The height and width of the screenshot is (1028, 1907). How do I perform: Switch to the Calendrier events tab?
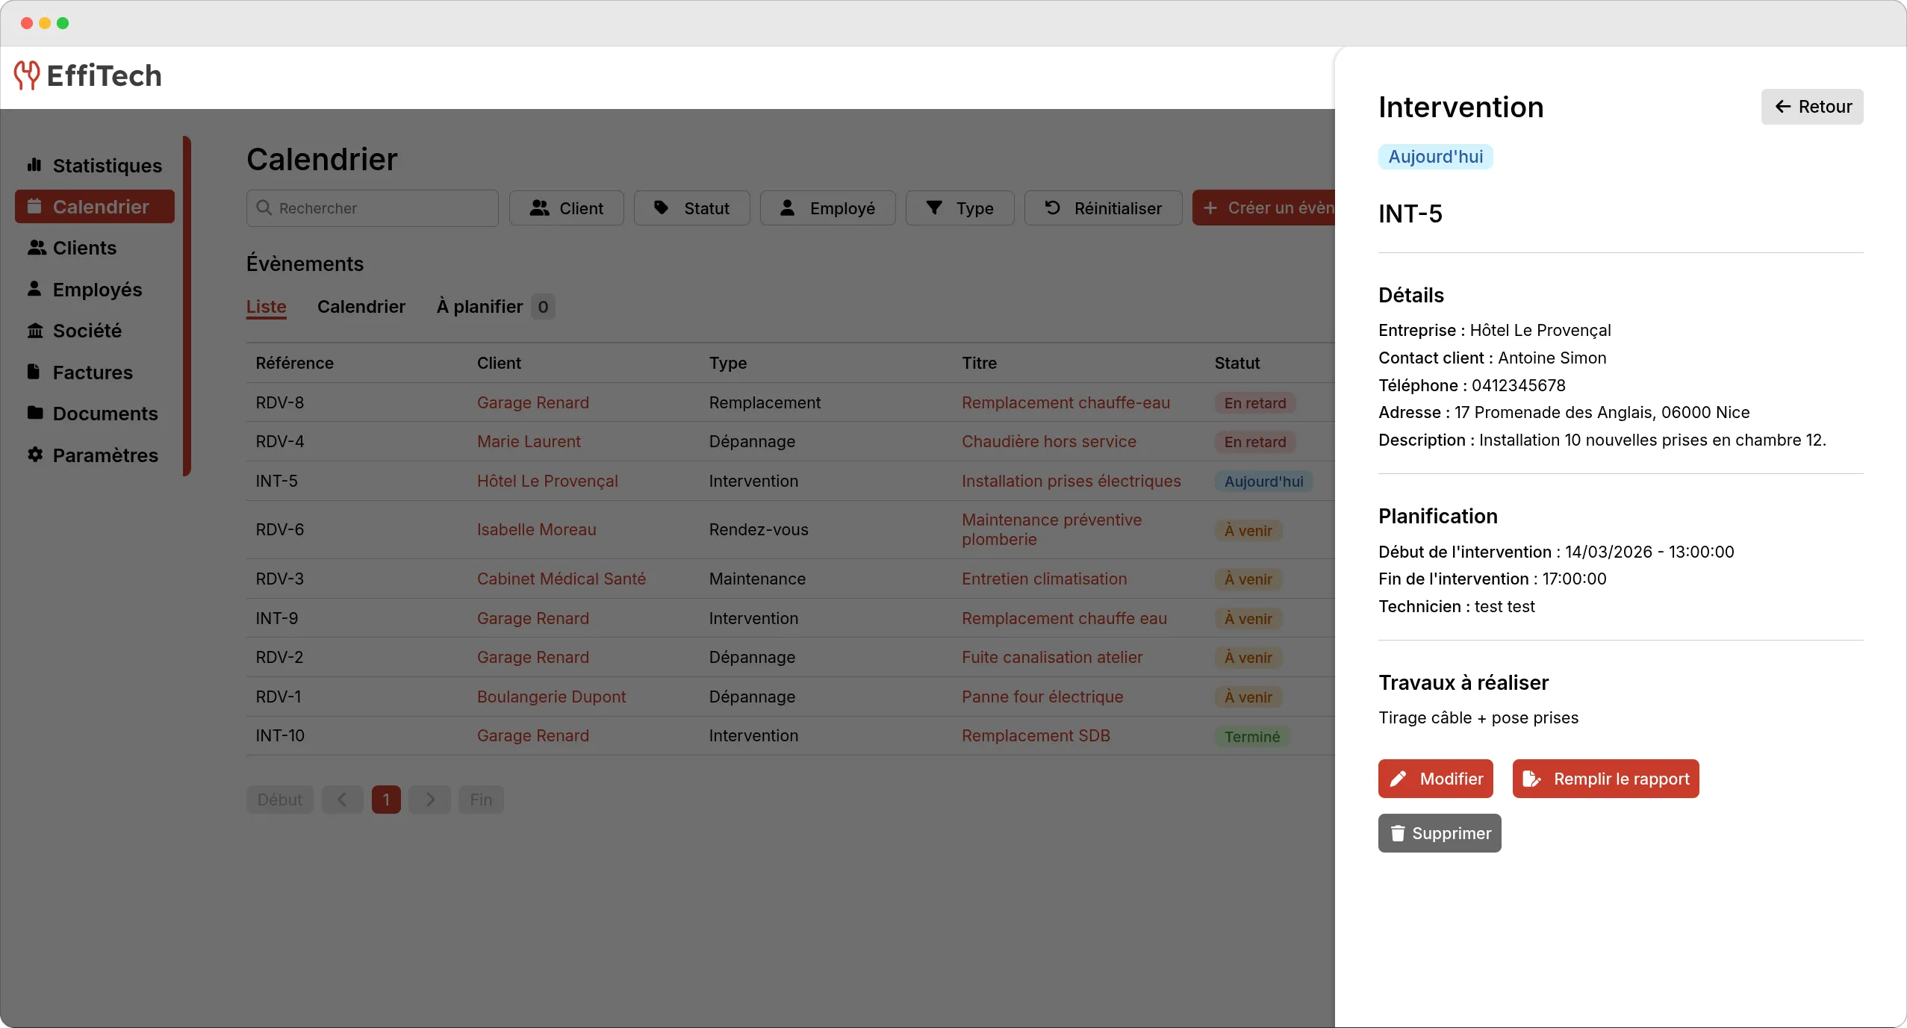[x=362, y=306]
